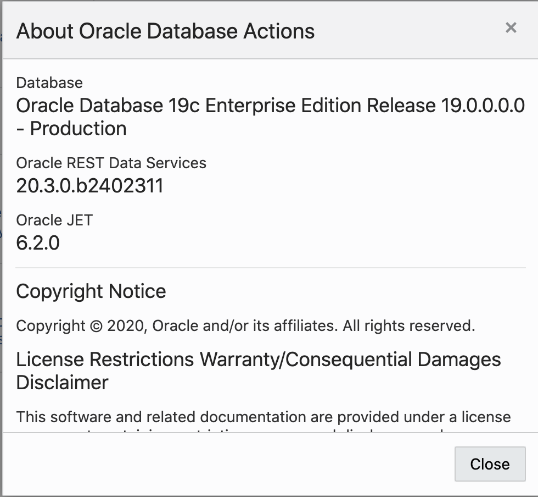Viewport: 538px width, 497px height.
Task: Click the License Restrictions Warranty heading
Action: [258, 360]
